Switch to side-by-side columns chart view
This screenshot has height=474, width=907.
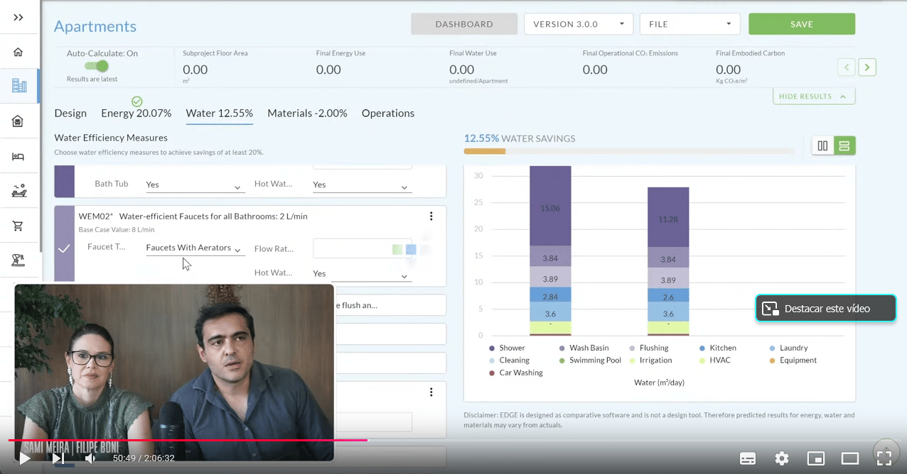pos(822,146)
